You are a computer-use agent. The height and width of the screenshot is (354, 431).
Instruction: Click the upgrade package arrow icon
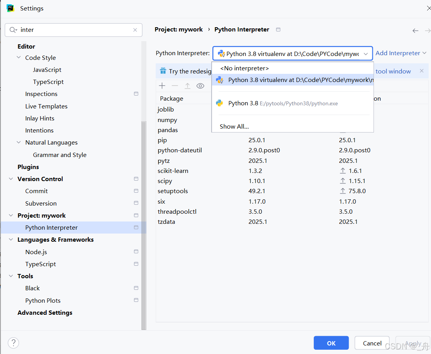(x=188, y=86)
